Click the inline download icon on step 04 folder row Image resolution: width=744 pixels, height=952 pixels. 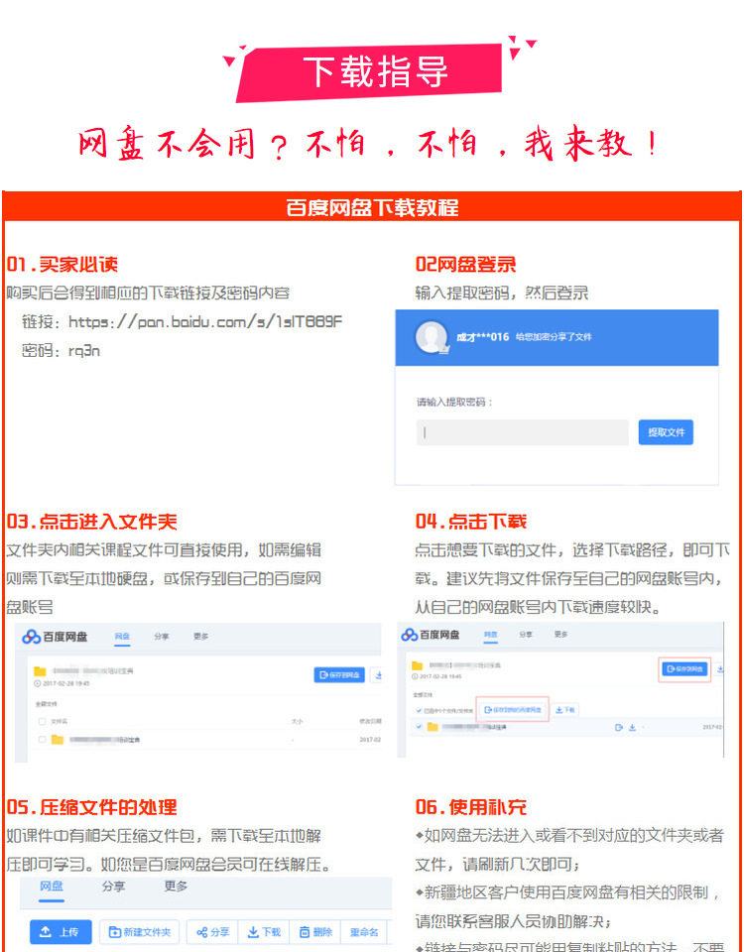(632, 727)
